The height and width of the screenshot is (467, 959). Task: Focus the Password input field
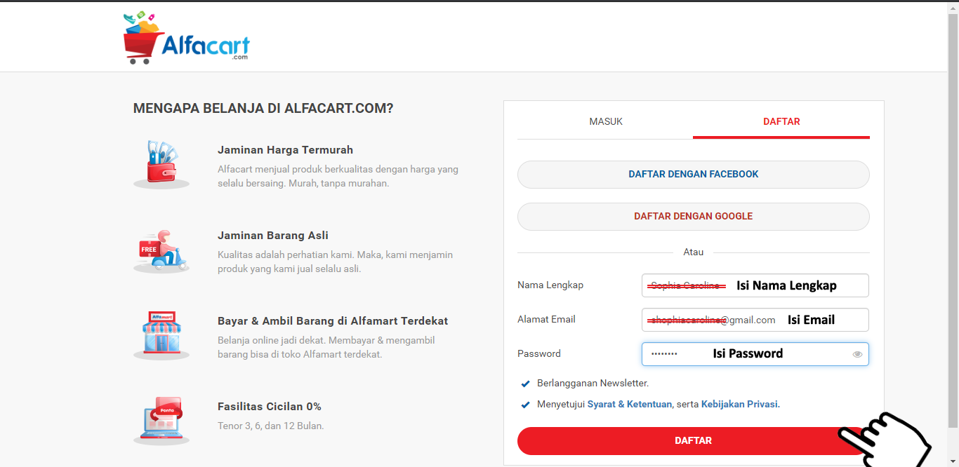click(x=755, y=354)
